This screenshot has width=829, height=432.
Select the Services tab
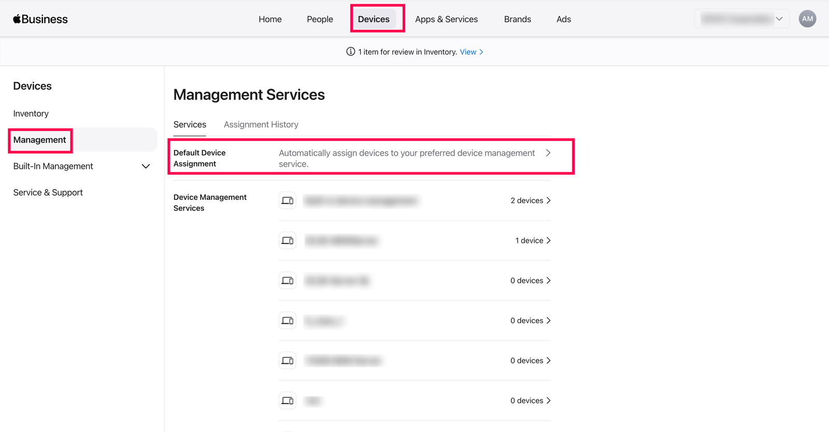(x=190, y=124)
